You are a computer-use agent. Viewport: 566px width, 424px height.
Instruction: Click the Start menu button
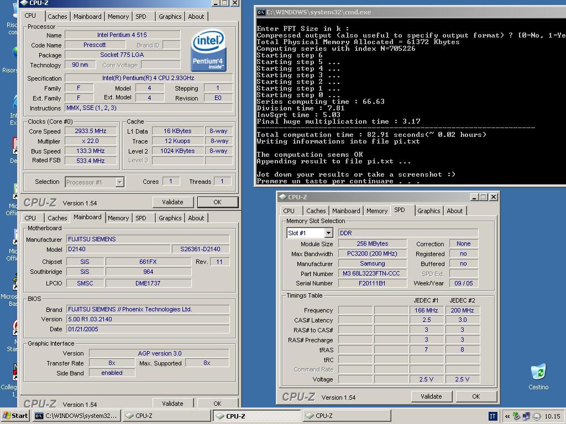point(15,416)
